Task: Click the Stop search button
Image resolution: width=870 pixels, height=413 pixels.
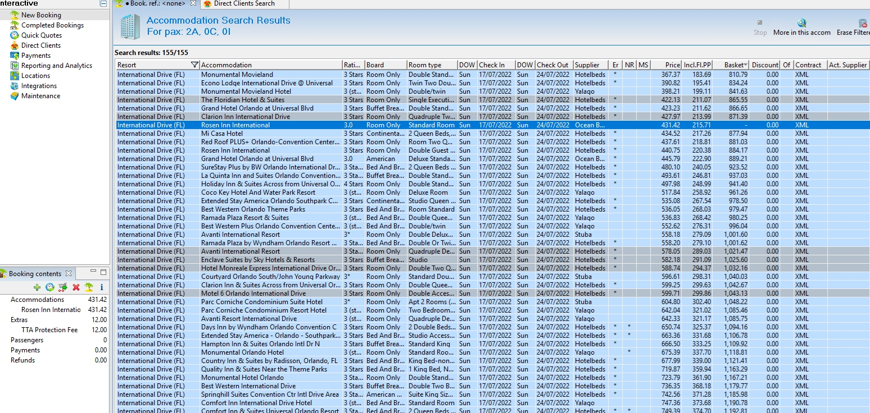Action: (760, 27)
